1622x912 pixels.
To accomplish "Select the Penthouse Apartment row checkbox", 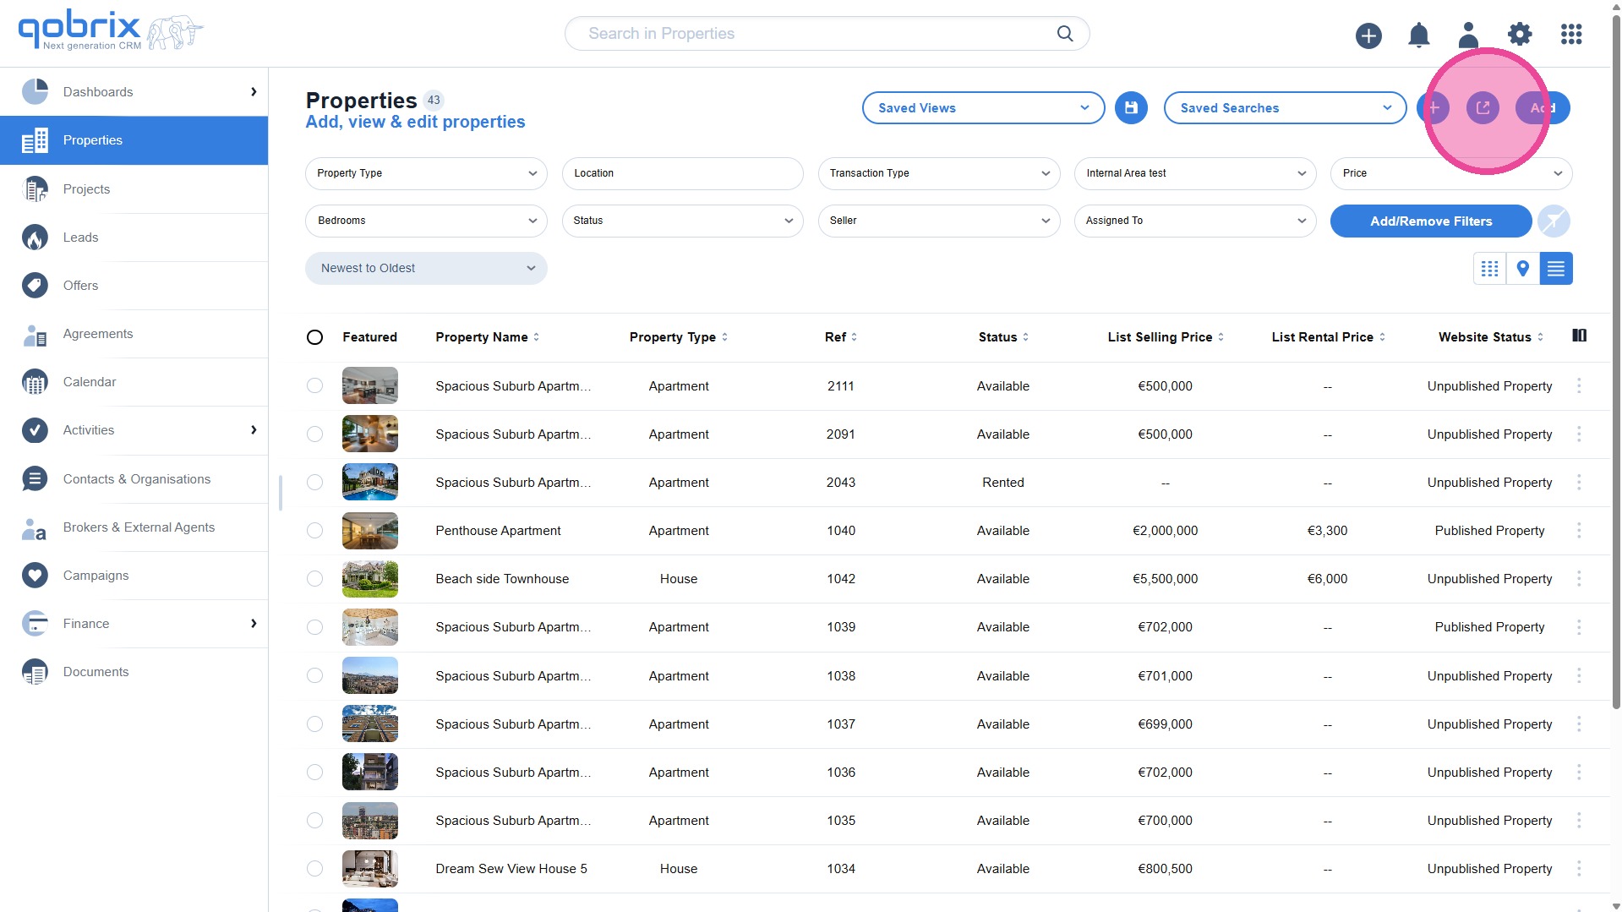I will pos(314,531).
